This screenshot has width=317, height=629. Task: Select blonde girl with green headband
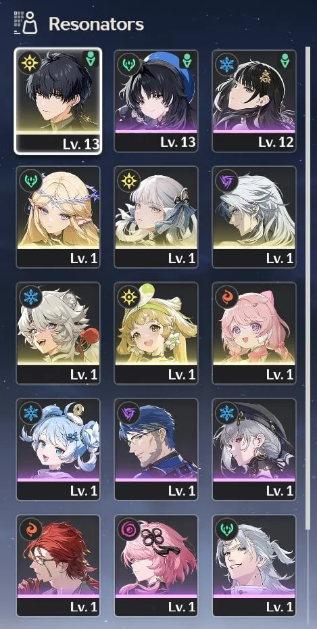click(x=156, y=333)
